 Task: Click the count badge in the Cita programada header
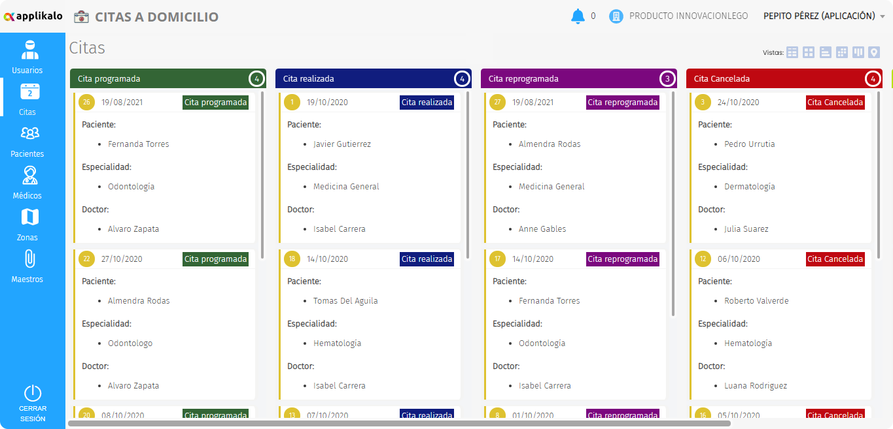(x=256, y=79)
